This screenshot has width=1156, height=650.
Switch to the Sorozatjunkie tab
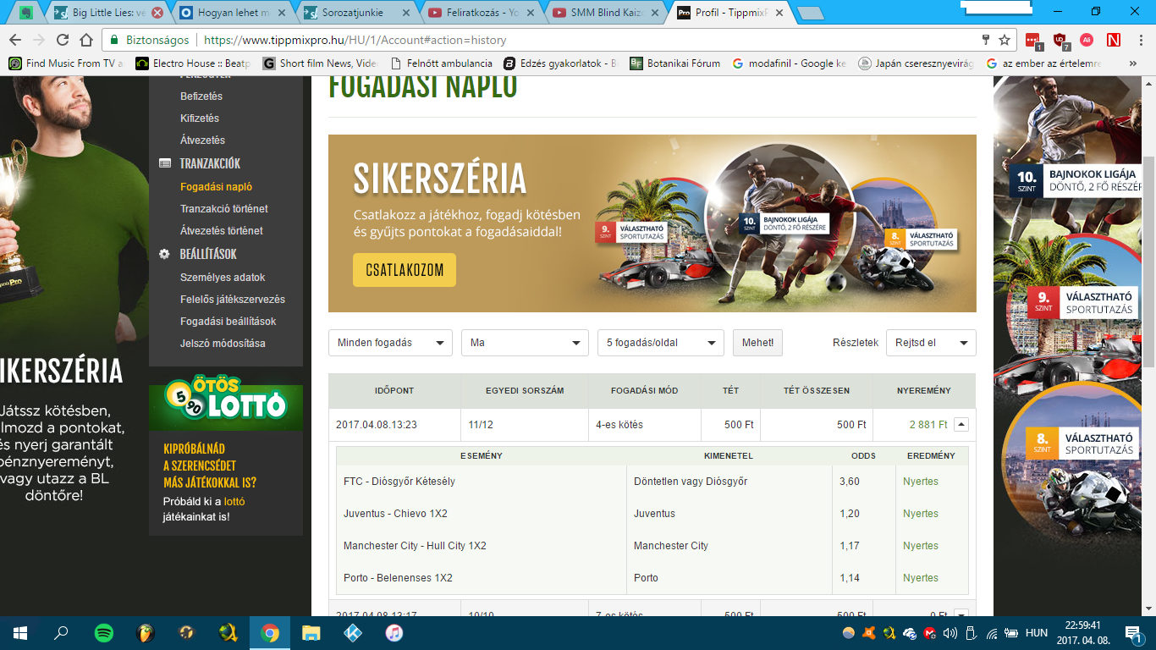(x=358, y=13)
